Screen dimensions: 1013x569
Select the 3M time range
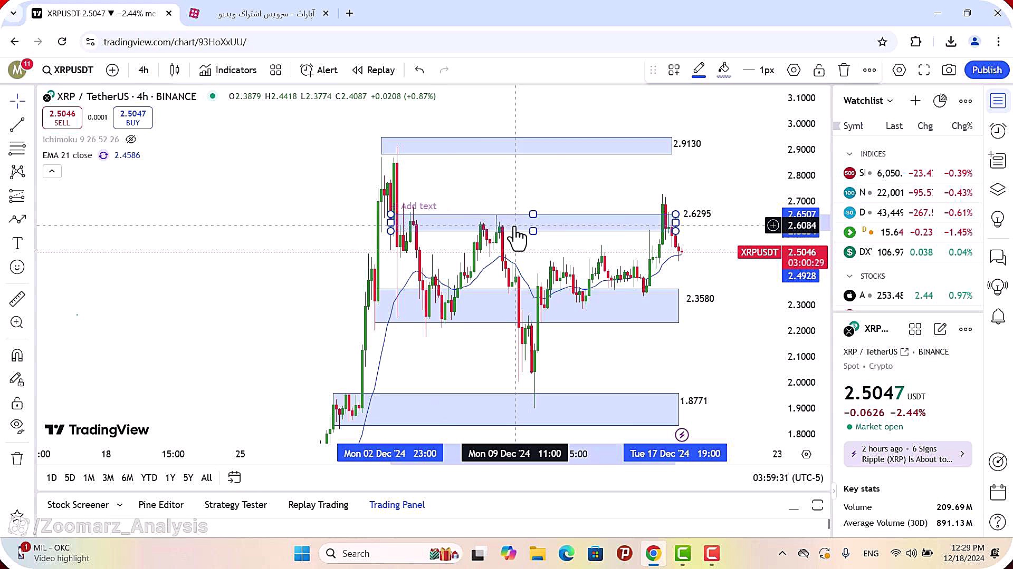click(x=108, y=478)
